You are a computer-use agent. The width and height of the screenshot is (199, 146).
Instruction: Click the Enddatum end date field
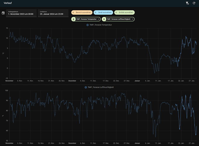[x=53, y=13]
